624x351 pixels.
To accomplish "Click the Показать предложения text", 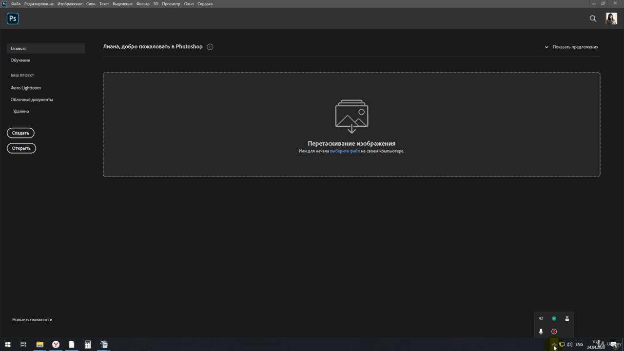I will click(575, 47).
